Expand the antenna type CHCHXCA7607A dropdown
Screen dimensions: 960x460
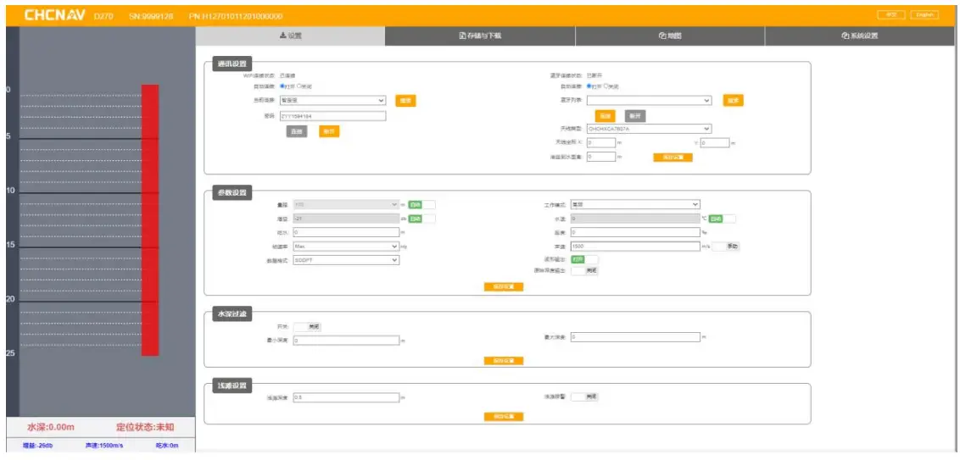click(649, 129)
